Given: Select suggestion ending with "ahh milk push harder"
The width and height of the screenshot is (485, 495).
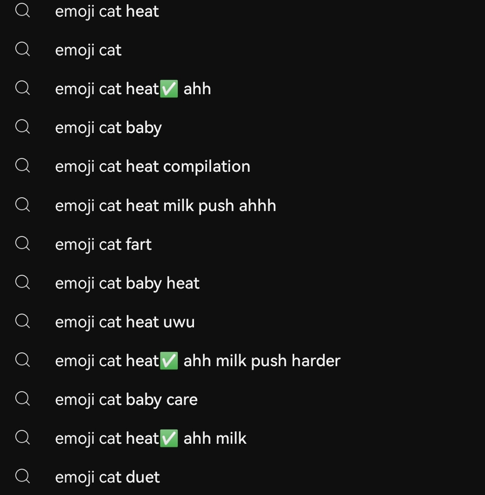Looking at the screenshot, I should tap(198, 360).
